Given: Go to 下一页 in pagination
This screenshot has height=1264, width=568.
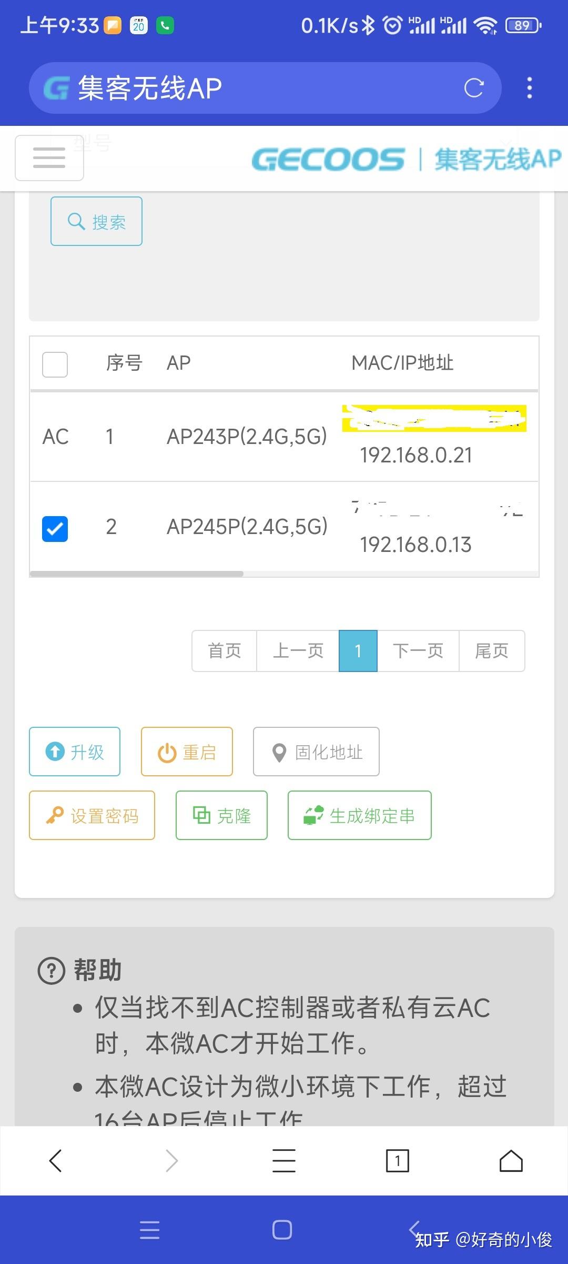Looking at the screenshot, I should (418, 651).
